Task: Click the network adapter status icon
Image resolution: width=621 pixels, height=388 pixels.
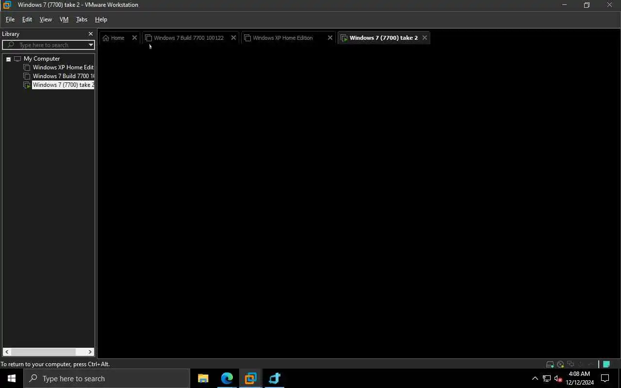Action: point(571,364)
